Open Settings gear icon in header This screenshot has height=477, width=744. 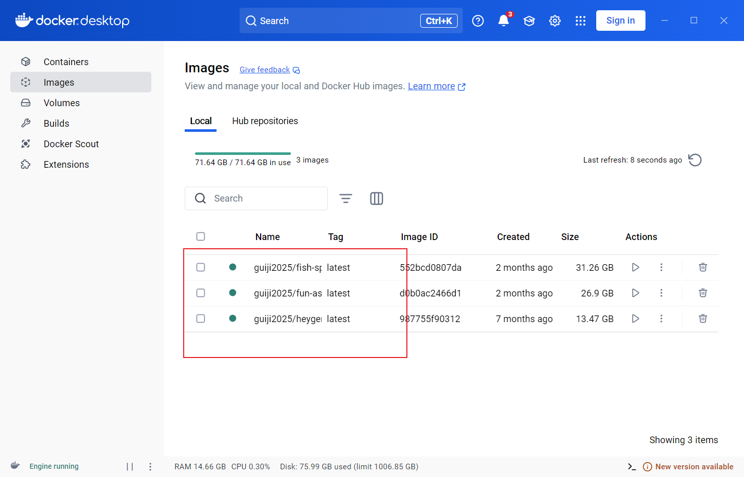pos(555,21)
